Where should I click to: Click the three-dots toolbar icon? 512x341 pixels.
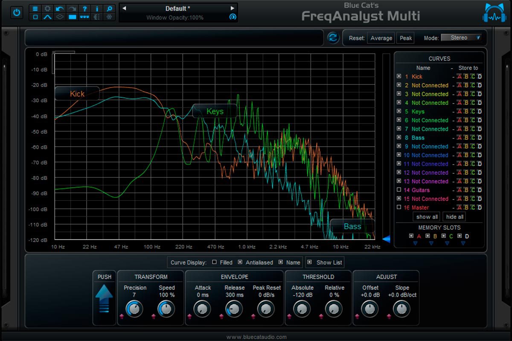(85, 17)
